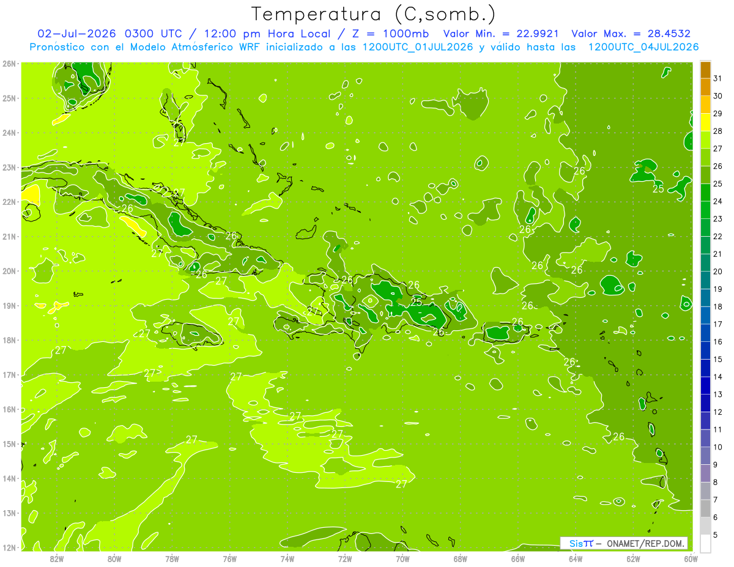Click the legend value 10
This screenshot has width=734, height=567.
(718, 447)
